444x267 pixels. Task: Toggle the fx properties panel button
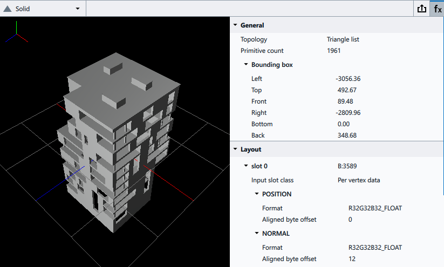[x=438, y=9]
